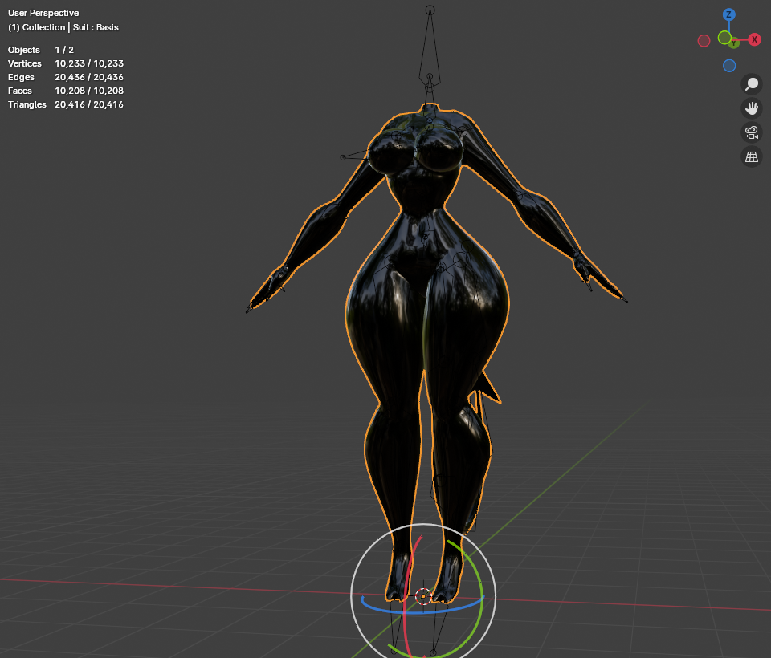Click the Triangles count '20,416 / 20,416'
Image resolution: width=771 pixels, height=658 pixels.
(89, 104)
